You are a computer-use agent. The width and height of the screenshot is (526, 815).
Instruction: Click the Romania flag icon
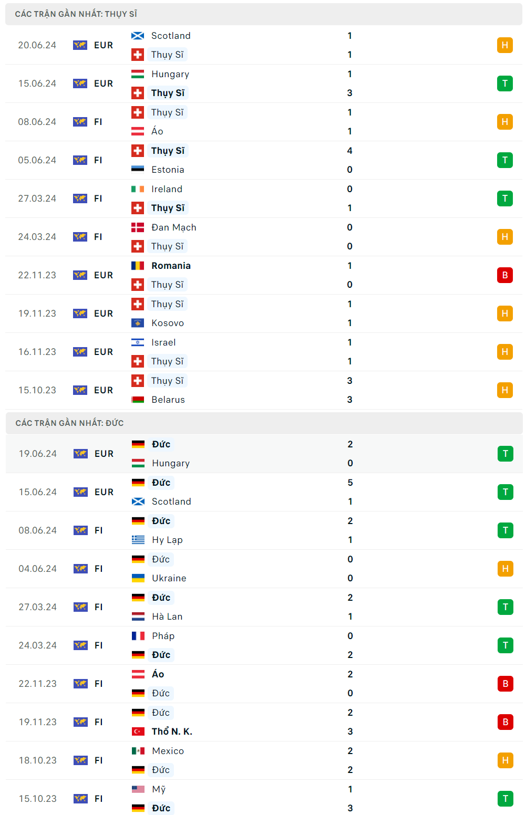[x=138, y=266]
